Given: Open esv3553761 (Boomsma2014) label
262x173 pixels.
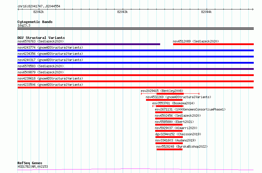Looking at the screenshot, I should click(173, 103).
